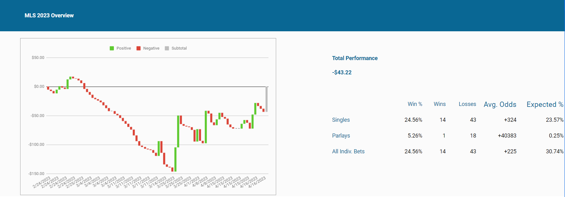Select the Parlays row label

(341, 136)
